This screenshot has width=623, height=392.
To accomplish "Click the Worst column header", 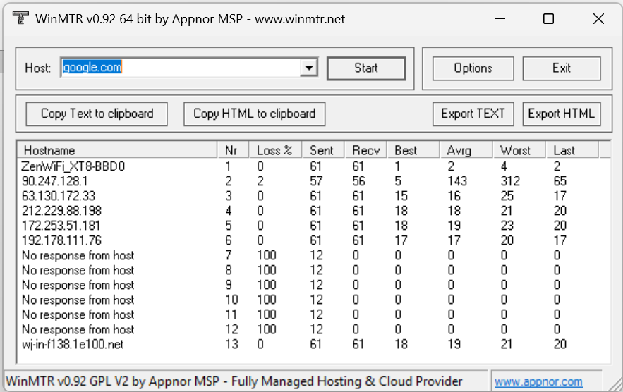I will click(x=519, y=150).
